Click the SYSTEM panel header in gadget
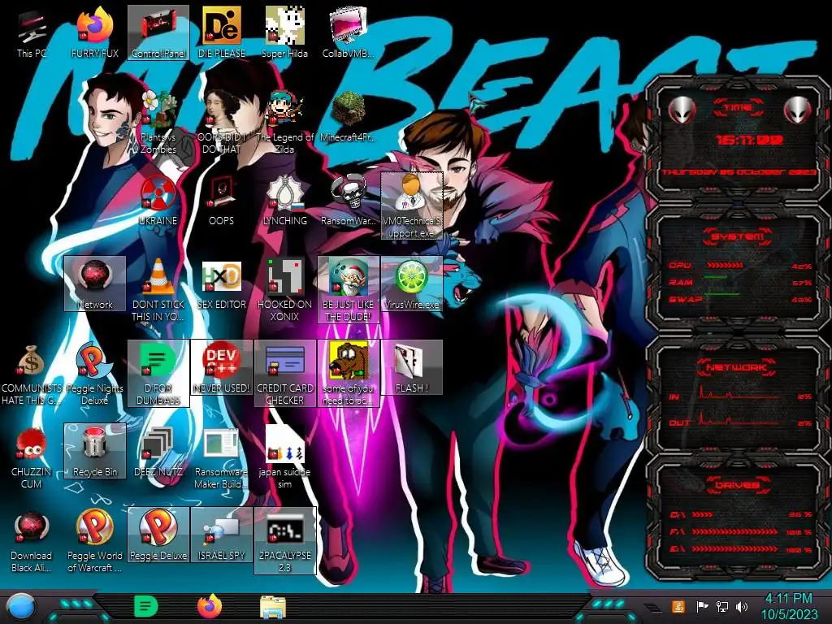832x624 pixels. [738, 236]
